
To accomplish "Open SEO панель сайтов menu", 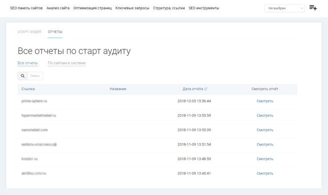I will pos(27,8).
